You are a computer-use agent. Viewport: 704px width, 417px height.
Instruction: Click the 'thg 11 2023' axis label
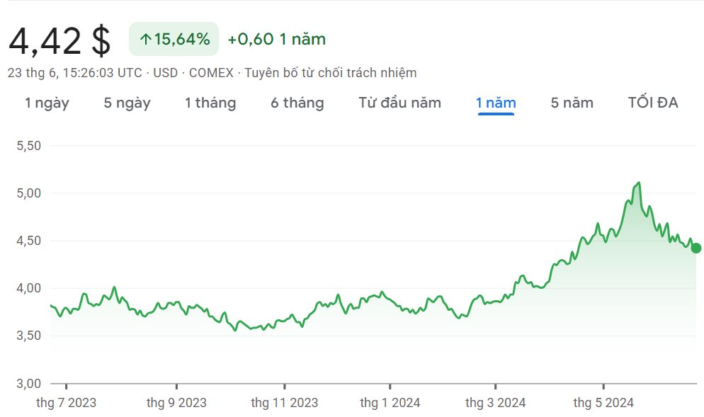pyautogui.click(x=284, y=403)
